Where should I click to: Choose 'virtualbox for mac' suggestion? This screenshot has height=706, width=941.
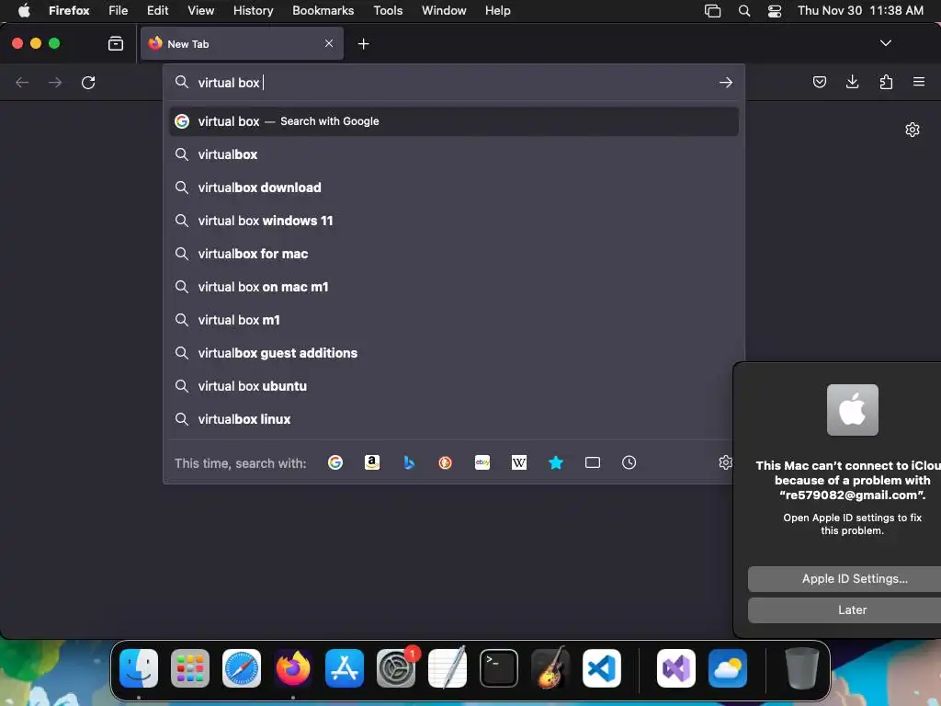tap(454, 254)
